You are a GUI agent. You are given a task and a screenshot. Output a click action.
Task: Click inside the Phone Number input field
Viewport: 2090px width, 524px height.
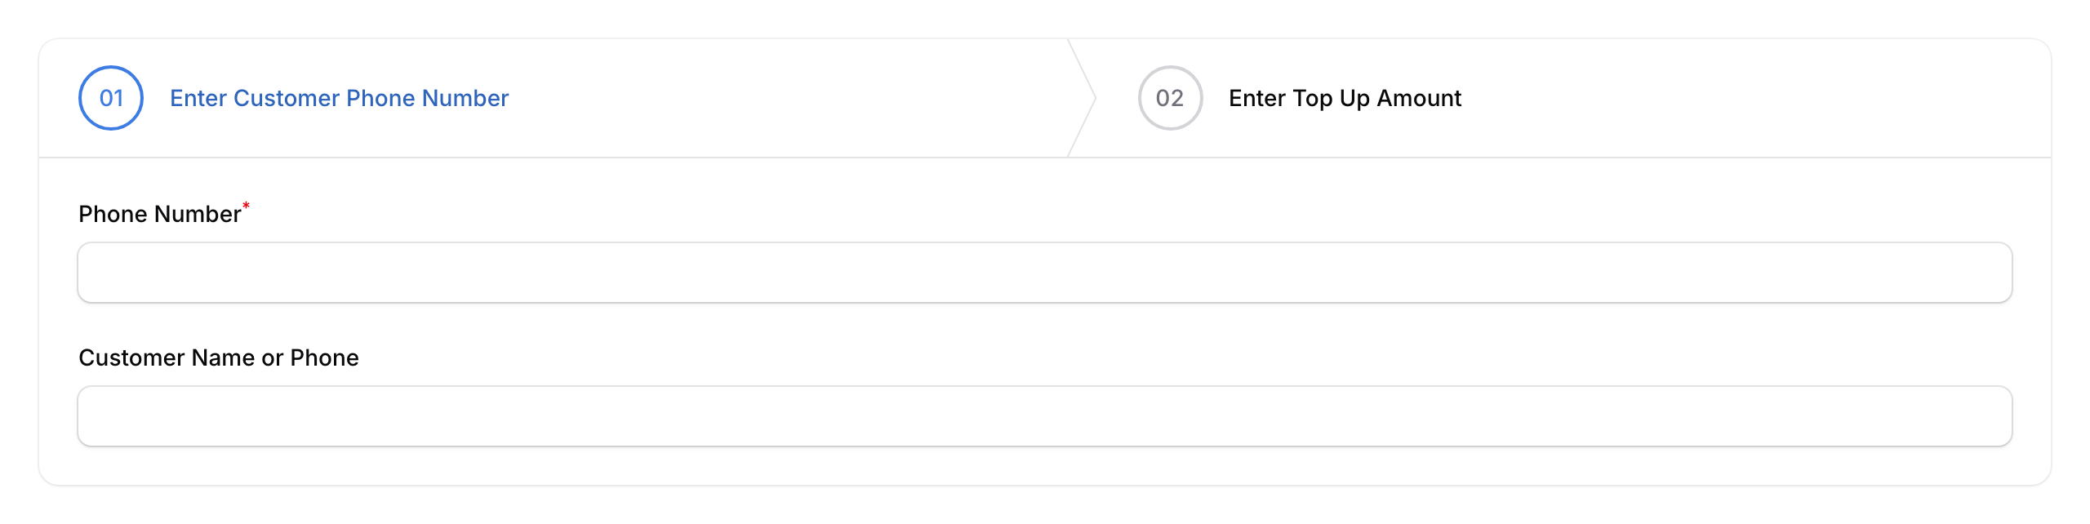point(1045,272)
